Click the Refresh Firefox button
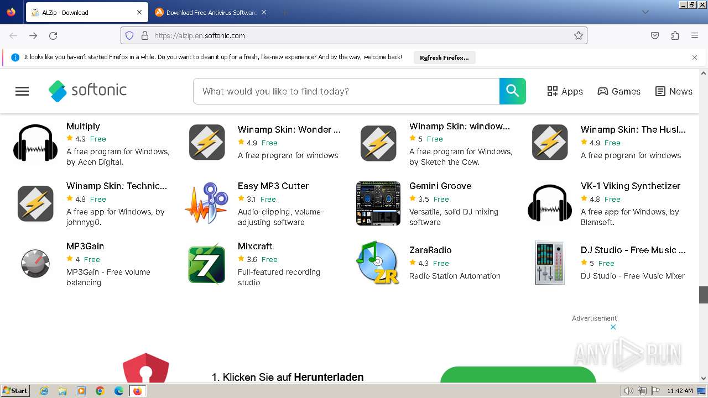The image size is (708, 398). tap(444, 57)
